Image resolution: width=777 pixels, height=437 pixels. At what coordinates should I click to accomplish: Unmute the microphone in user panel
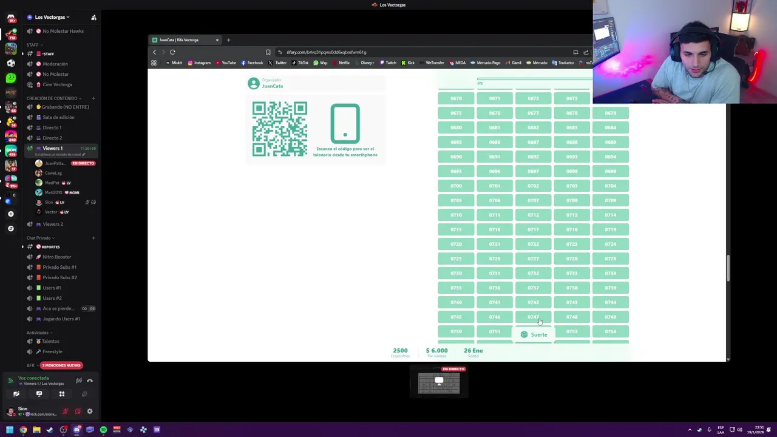click(x=66, y=412)
